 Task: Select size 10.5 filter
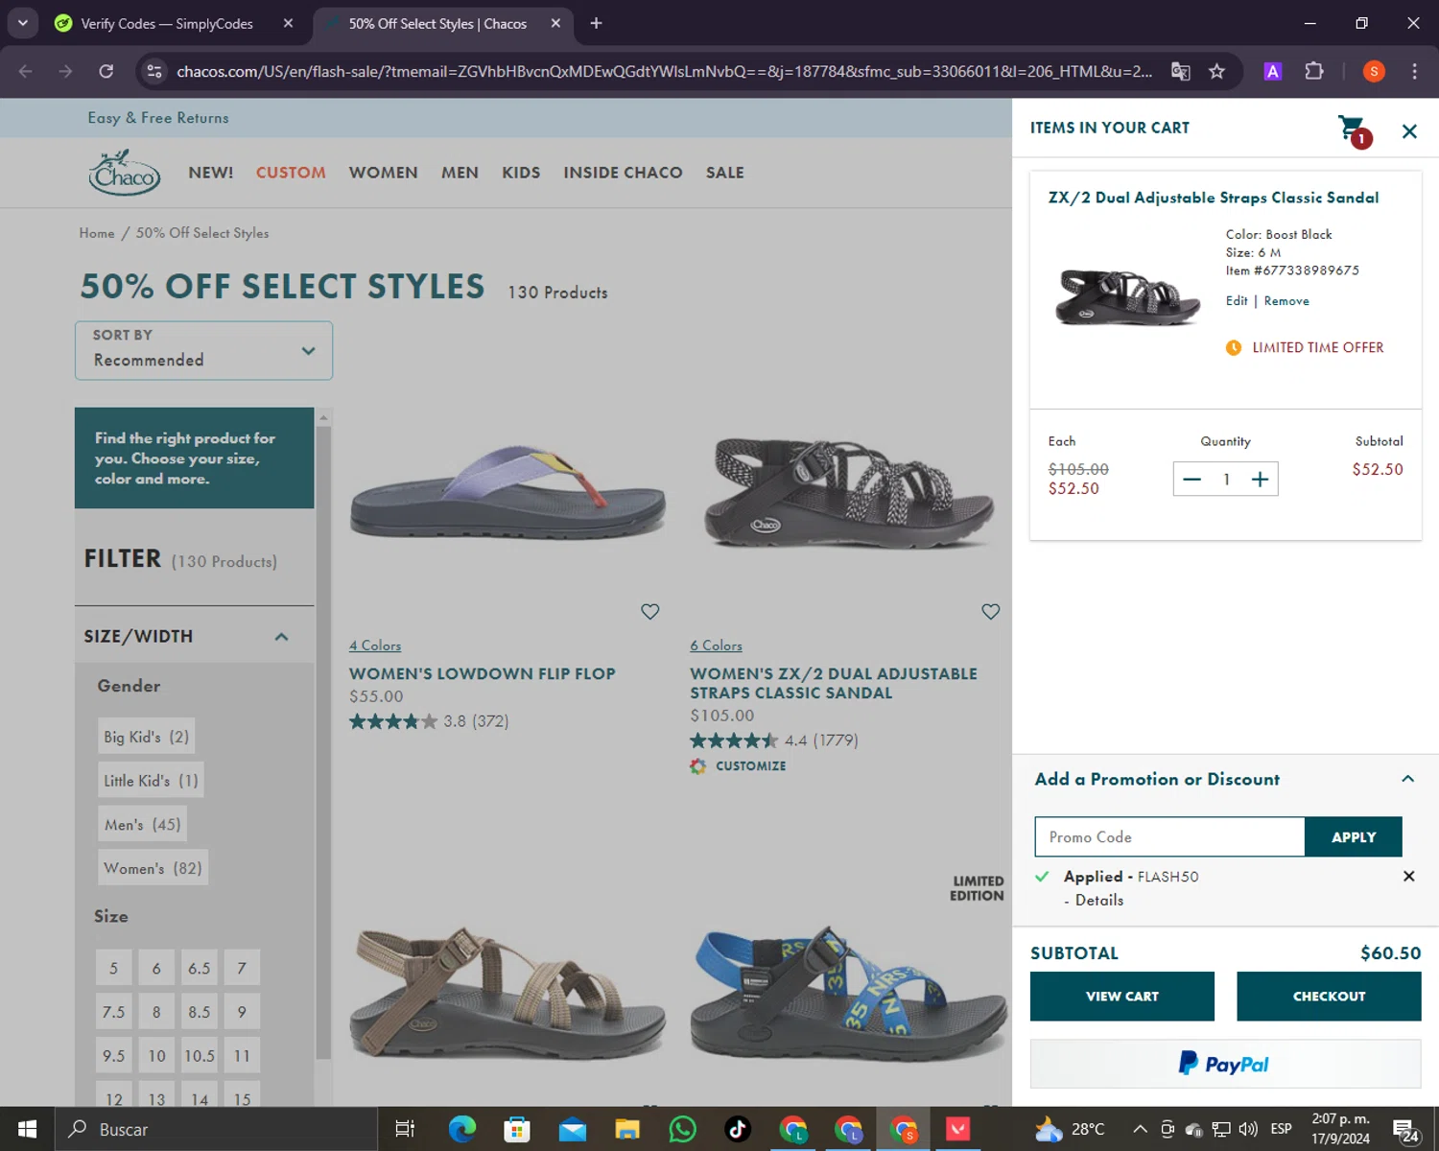coord(199,1056)
